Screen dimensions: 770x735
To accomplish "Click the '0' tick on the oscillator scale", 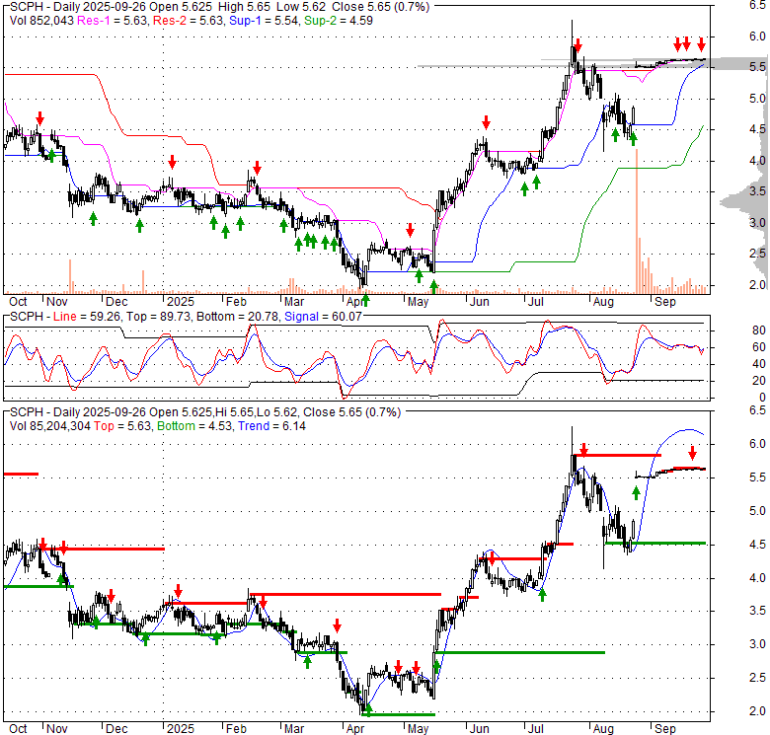I will click(x=762, y=397).
